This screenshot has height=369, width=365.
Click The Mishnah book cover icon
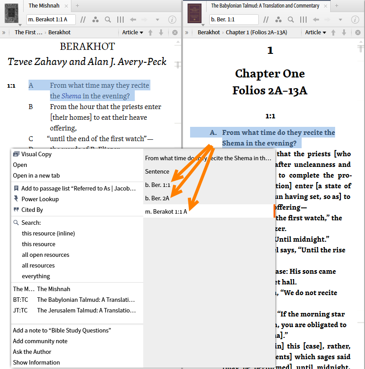click(11, 13)
